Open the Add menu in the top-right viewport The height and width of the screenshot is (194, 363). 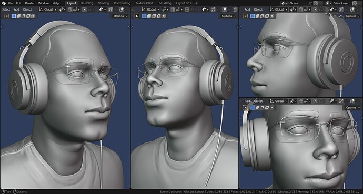click(x=247, y=9)
